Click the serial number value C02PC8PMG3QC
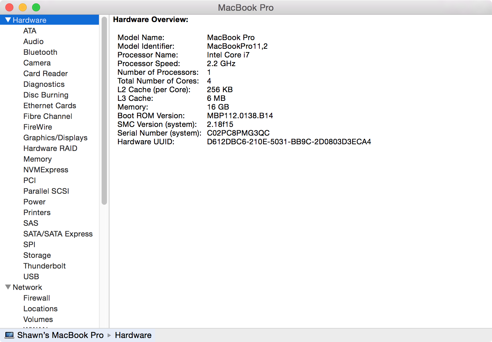Screen dimensions: 492x342 pos(238,133)
